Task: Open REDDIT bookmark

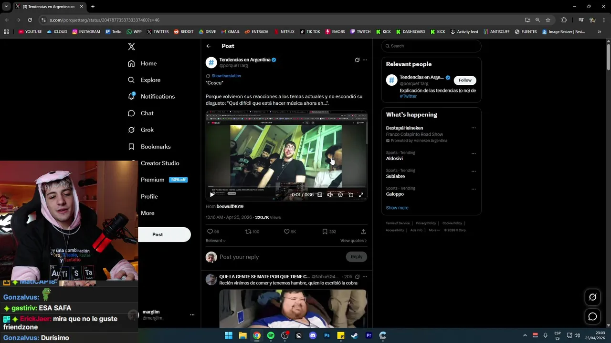Action: [x=184, y=32]
